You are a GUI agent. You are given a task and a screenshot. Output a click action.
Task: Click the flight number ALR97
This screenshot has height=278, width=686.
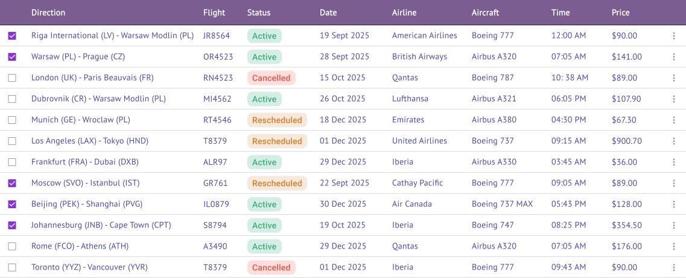click(x=215, y=162)
